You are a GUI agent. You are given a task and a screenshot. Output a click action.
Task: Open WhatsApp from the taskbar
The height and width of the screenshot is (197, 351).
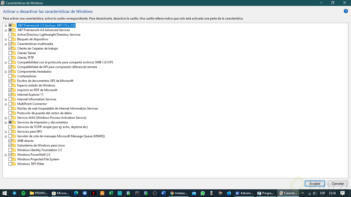[x=203, y=193]
